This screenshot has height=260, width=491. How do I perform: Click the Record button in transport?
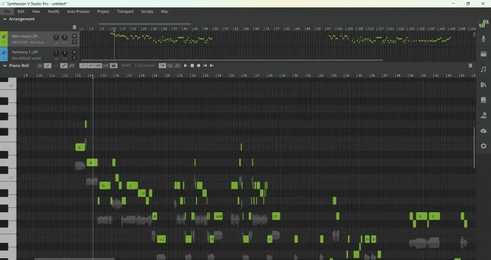[x=198, y=66]
